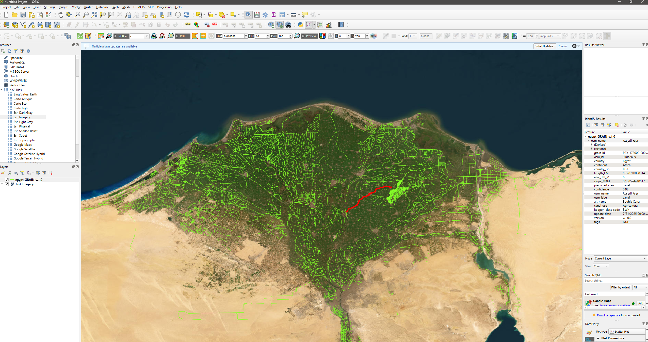This screenshot has height=342, width=648.
Task: Click the KML icon in the toolbar
Action: coord(373,36)
